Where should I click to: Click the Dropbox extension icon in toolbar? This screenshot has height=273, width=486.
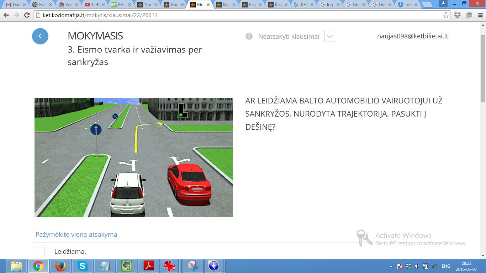457,15
